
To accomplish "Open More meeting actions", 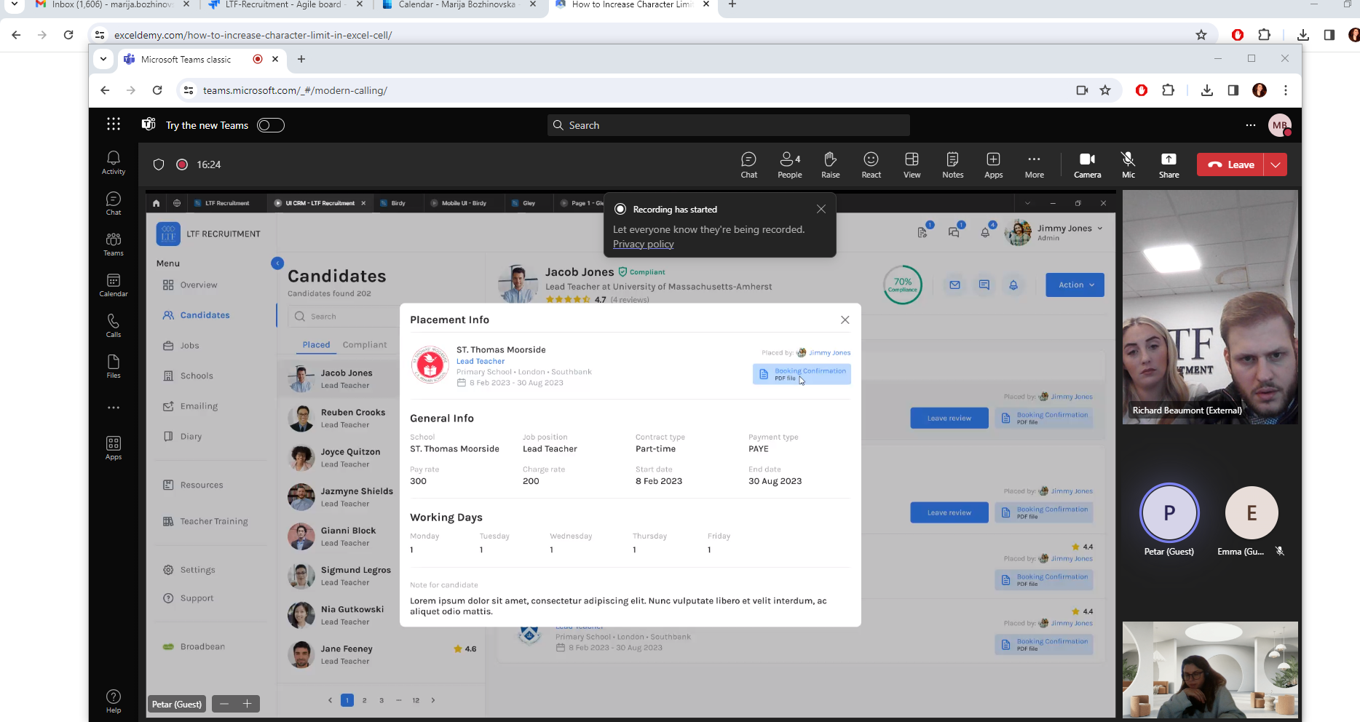I will point(1034,165).
